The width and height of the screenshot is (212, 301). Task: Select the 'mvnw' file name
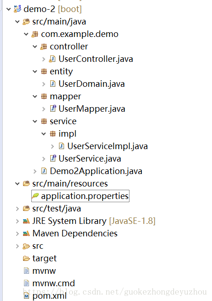(44, 271)
